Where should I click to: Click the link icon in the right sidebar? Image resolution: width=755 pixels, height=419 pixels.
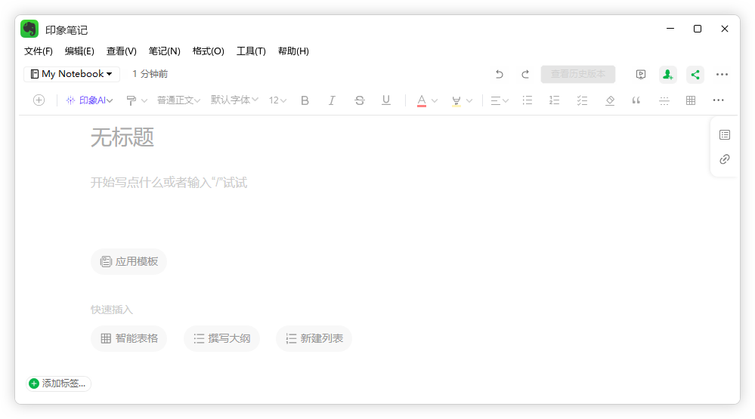tap(725, 159)
